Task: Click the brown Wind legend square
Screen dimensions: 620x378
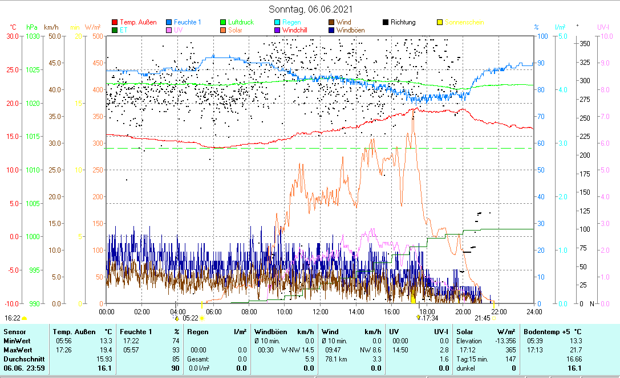Action: [x=331, y=23]
